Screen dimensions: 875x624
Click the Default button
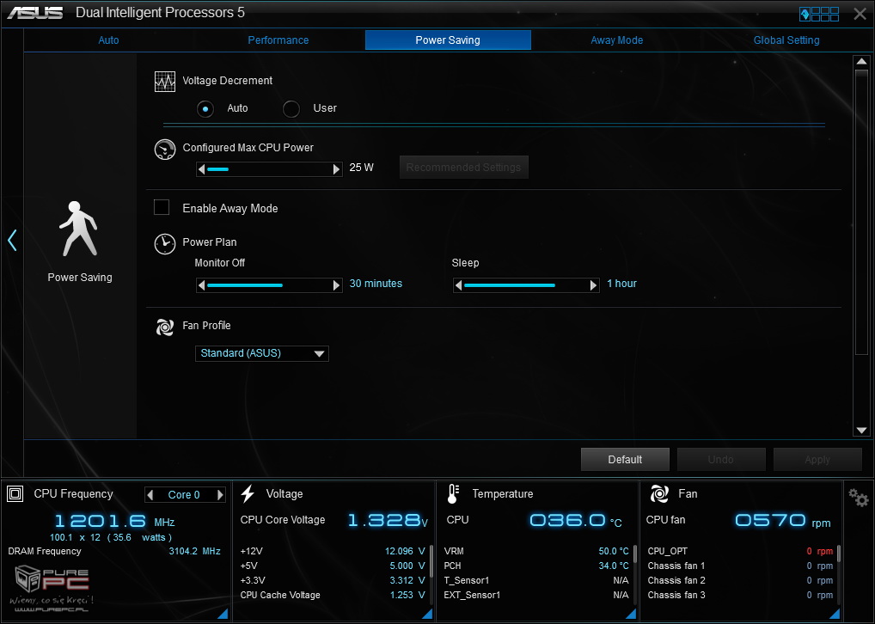point(625,459)
